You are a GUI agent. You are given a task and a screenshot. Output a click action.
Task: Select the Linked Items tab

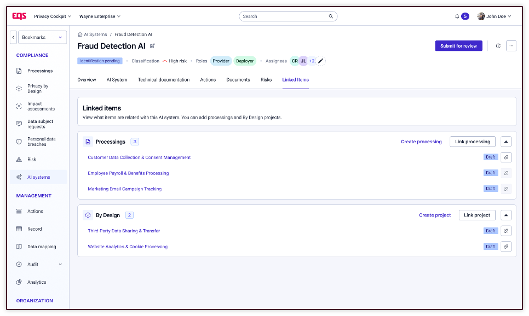pyautogui.click(x=296, y=80)
